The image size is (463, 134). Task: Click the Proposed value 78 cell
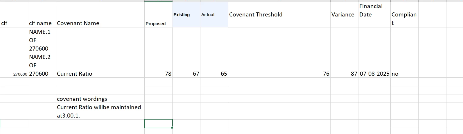point(158,53)
